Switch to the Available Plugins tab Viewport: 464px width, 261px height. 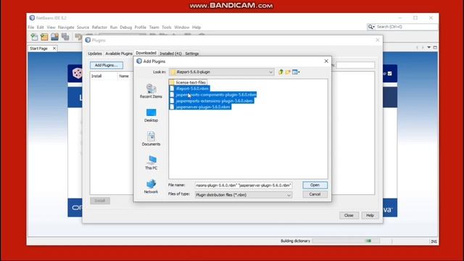point(119,54)
